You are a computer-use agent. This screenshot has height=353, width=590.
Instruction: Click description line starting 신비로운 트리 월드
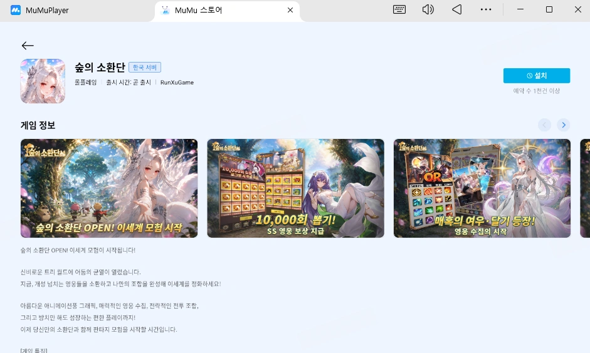point(80,272)
